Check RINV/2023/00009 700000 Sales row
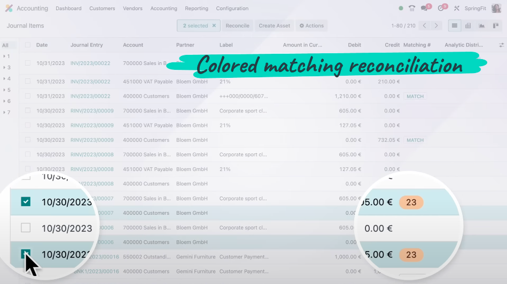Viewport: 507px width, 284px height. point(28,111)
